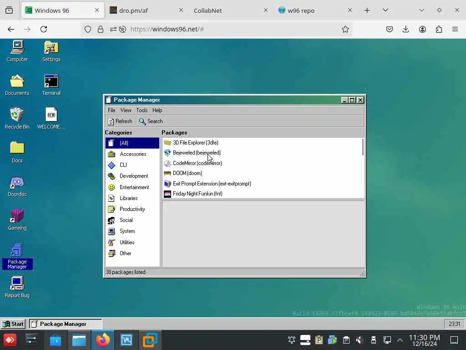Viewport: 466px width, 350px height.
Task: Show the Libraries category
Action: 132,198
